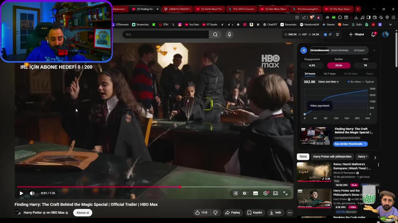
Task: Toggle the Typical line in the chart legend
Action: pos(369,81)
